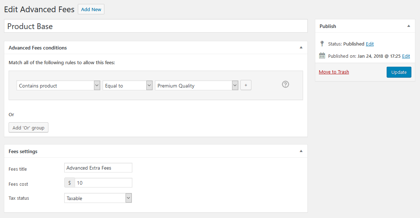Open the Premium Quality product dropdown

pyautogui.click(x=197, y=86)
